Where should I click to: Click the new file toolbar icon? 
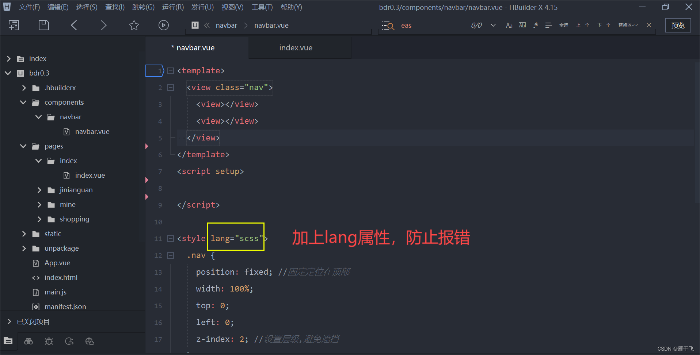[14, 25]
